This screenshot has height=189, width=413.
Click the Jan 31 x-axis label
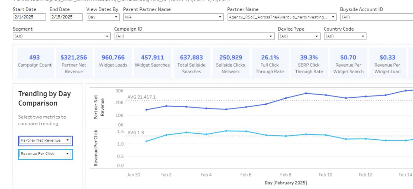click(134, 175)
